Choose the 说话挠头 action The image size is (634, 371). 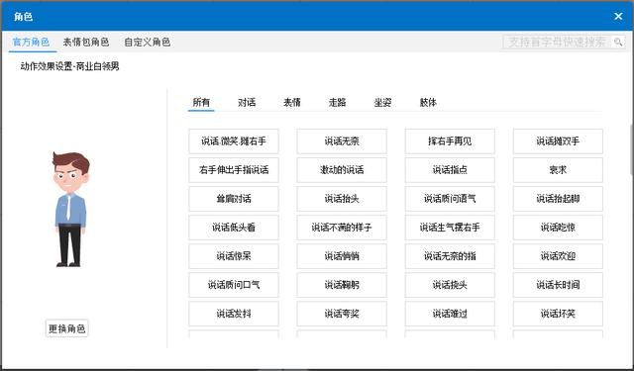coord(450,285)
